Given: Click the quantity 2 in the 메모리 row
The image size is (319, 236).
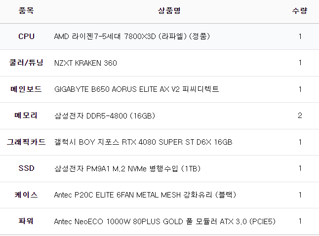Looking at the screenshot, I should [300, 116].
